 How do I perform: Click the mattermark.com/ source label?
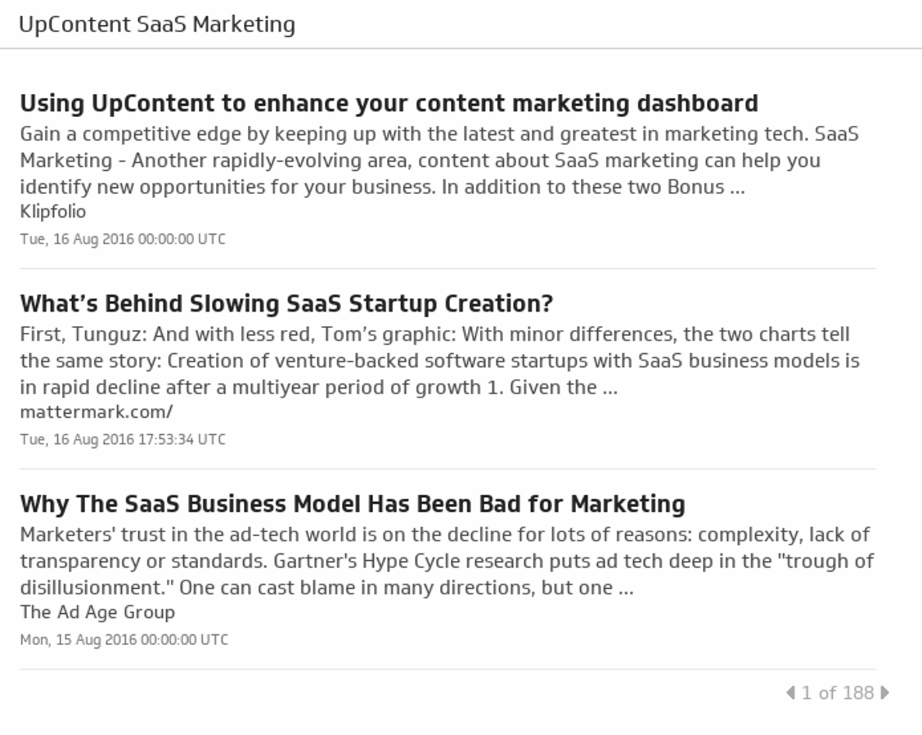[96, 412]
